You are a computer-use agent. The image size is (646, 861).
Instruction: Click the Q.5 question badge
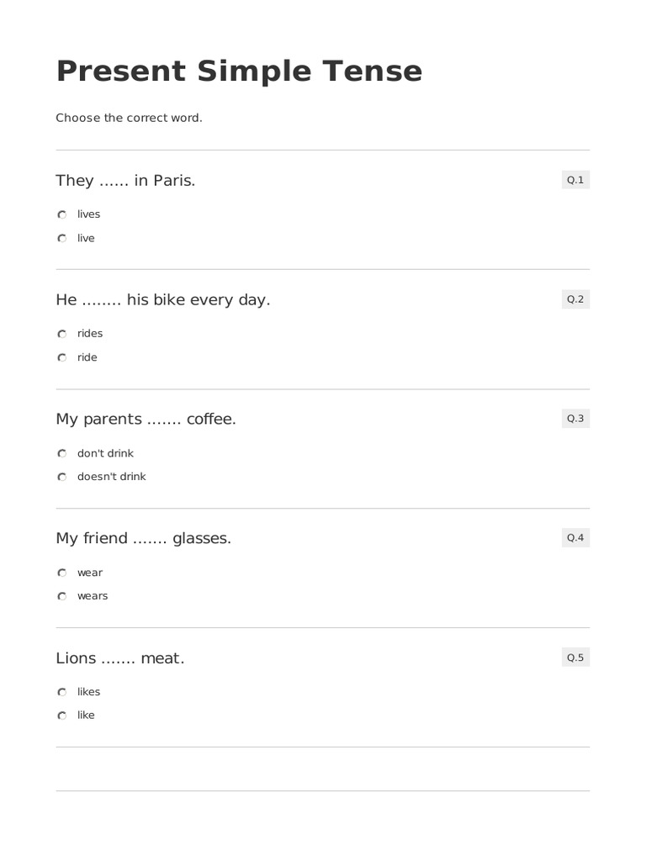tap(575, 658)
